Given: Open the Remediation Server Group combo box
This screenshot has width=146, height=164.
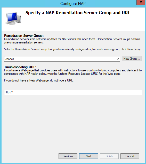Looking at the screenshot, I should click(x=62, y=59).
